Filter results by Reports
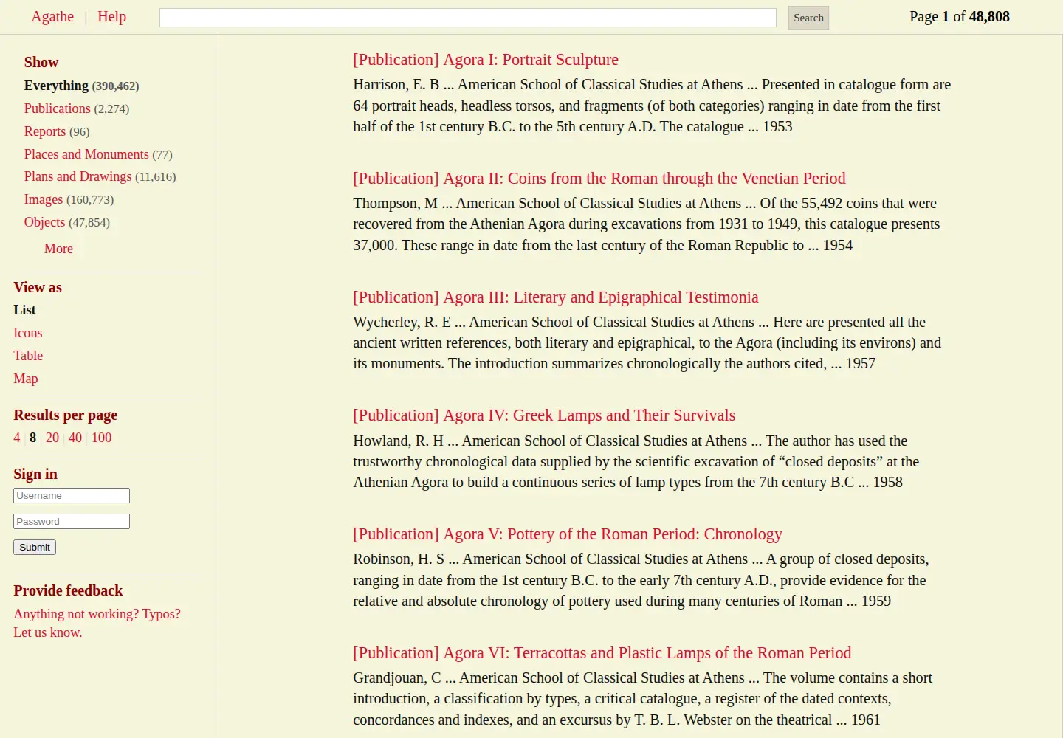 [x=45, y=131]
